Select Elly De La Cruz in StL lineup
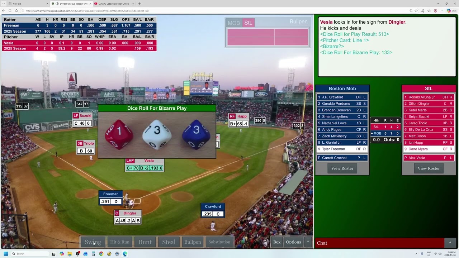Viewport: 459px width, 258px height. point(429,129)
